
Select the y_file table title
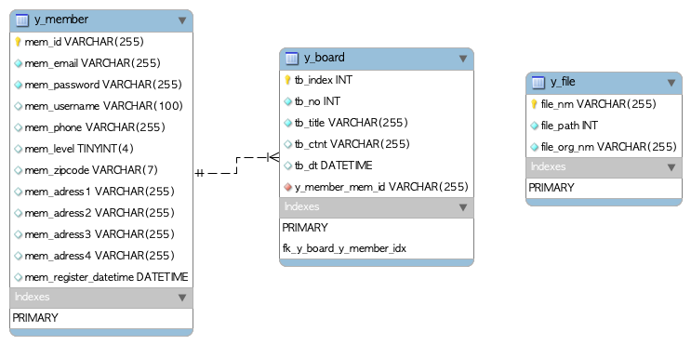563,83
